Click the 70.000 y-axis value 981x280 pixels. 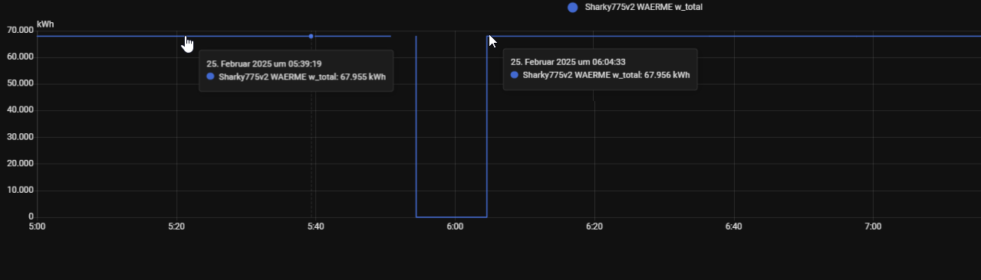tap(19, 30)
